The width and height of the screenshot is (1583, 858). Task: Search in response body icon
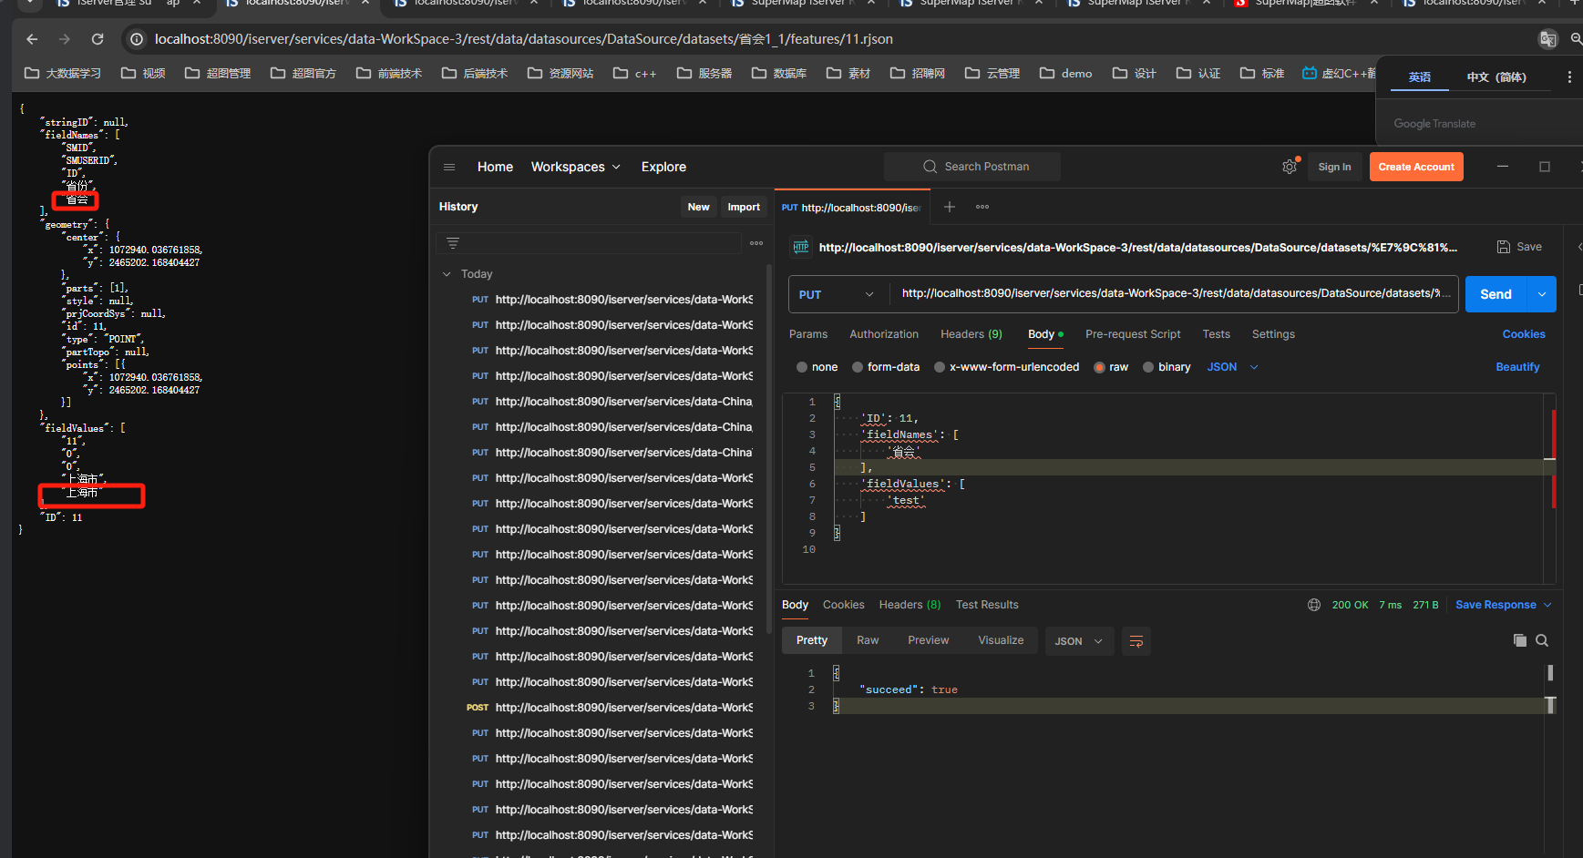(x=1542, y=640)
